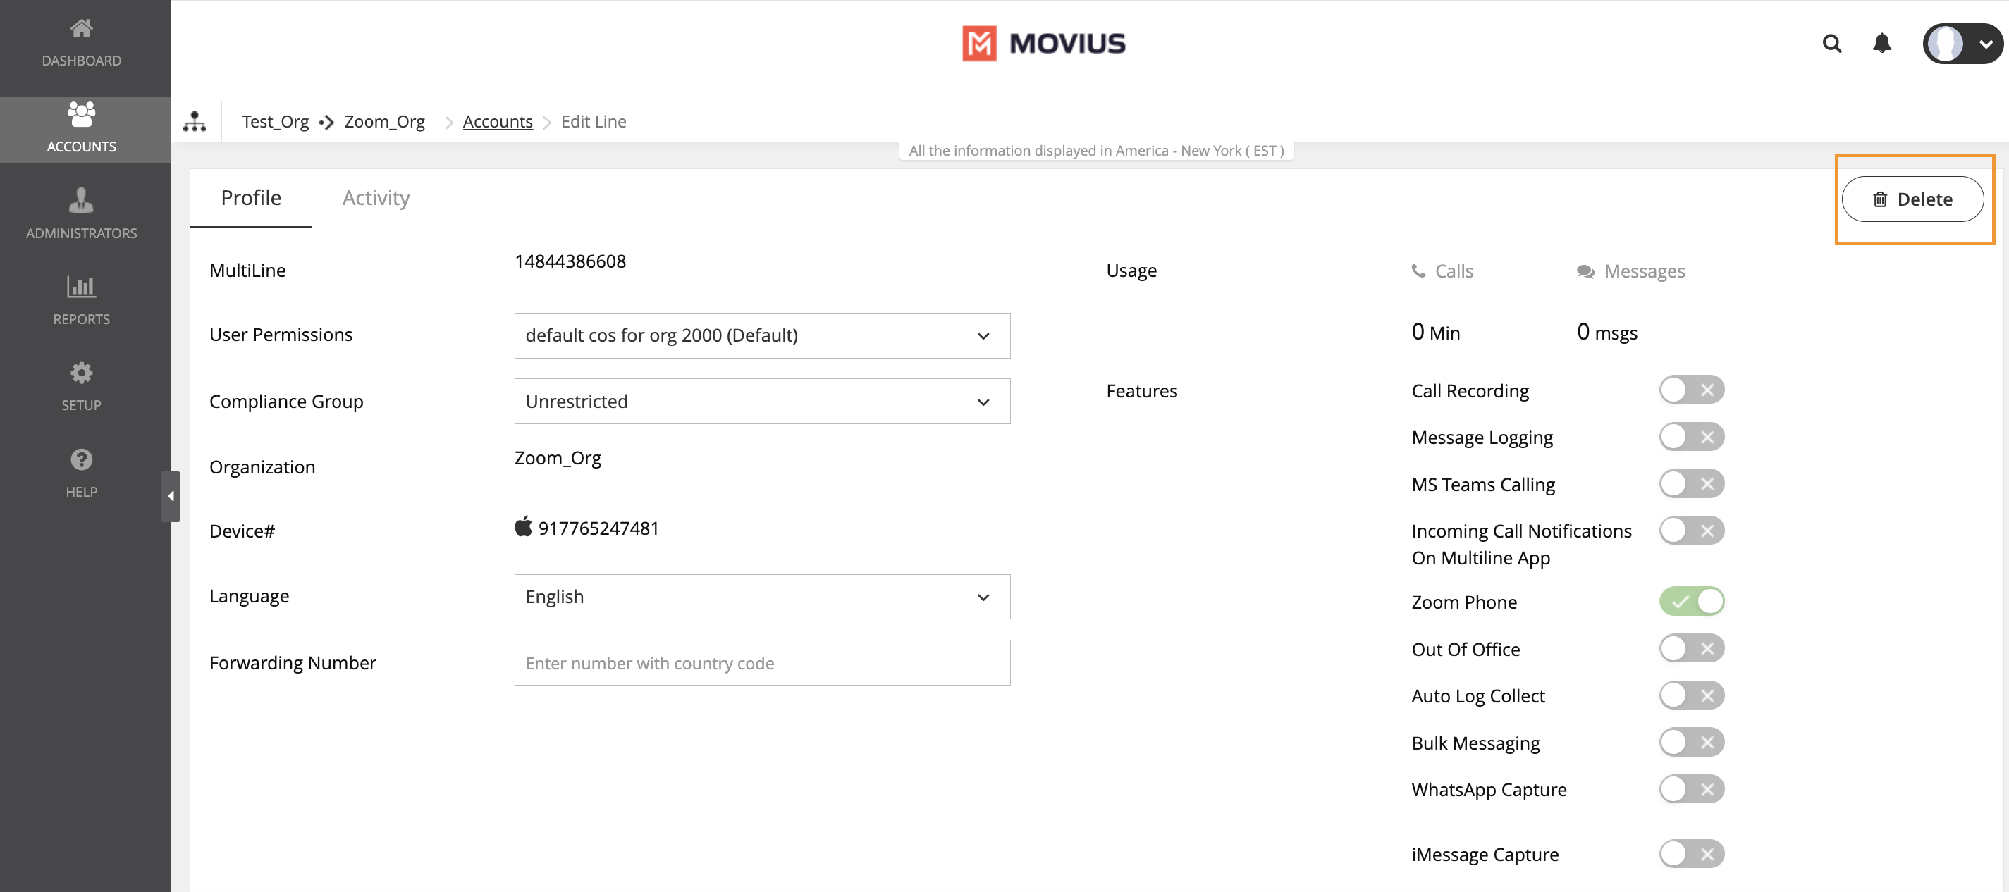Click the Forwarding Number input field
Viewport: 2009px width, 892px height.
[x=761, y=663]
